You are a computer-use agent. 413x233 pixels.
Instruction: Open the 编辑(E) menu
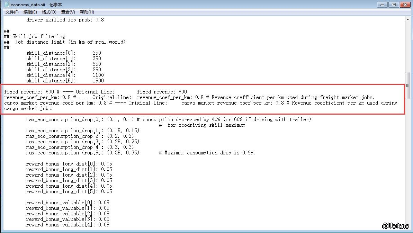pos(30,12)
